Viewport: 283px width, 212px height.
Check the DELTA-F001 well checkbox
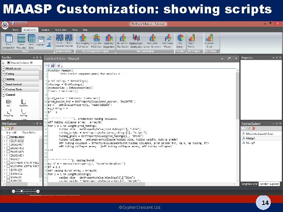(8, 137)
